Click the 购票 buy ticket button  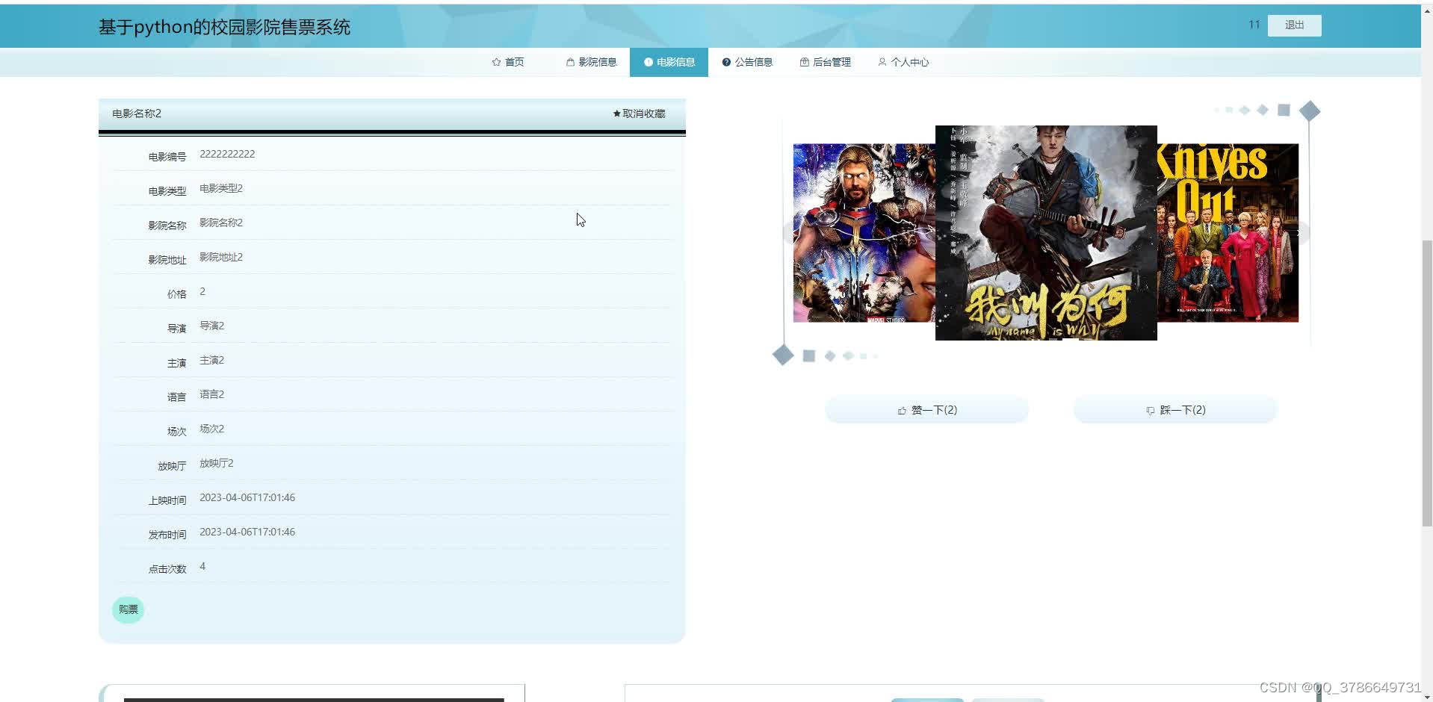[x=128, y=609]
